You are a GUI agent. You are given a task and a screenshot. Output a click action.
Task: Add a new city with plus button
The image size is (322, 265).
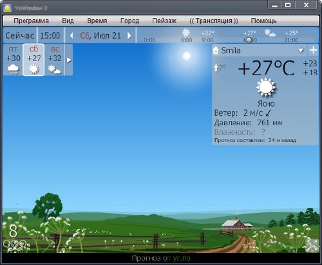click(313, 50)
